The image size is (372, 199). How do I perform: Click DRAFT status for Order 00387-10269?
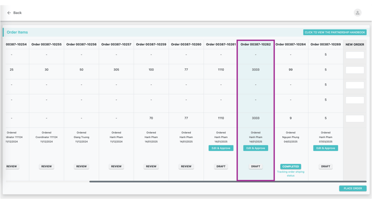[325, 167]
